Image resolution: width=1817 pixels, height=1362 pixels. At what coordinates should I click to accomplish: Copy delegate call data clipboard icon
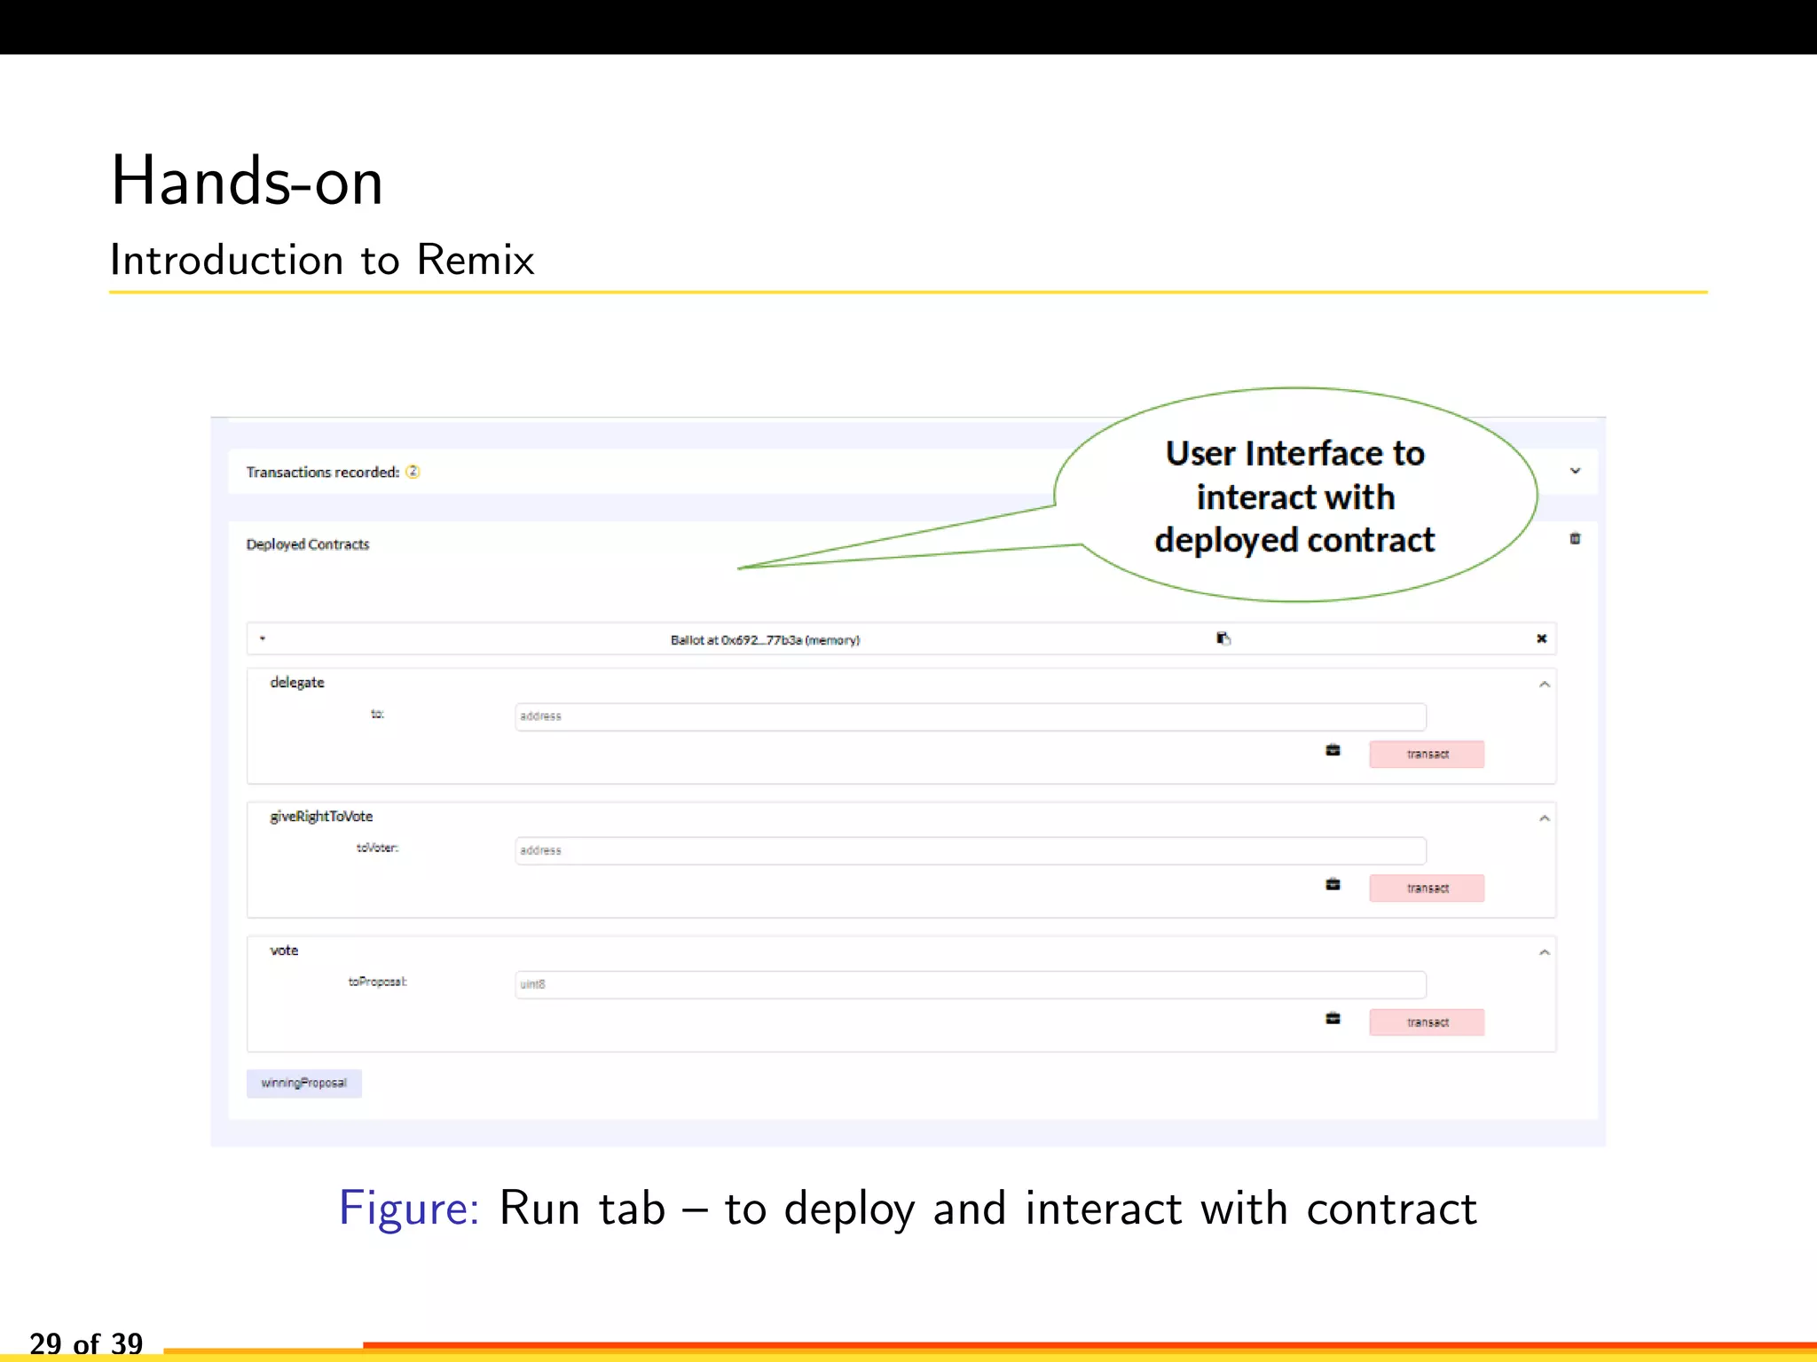1333,750
